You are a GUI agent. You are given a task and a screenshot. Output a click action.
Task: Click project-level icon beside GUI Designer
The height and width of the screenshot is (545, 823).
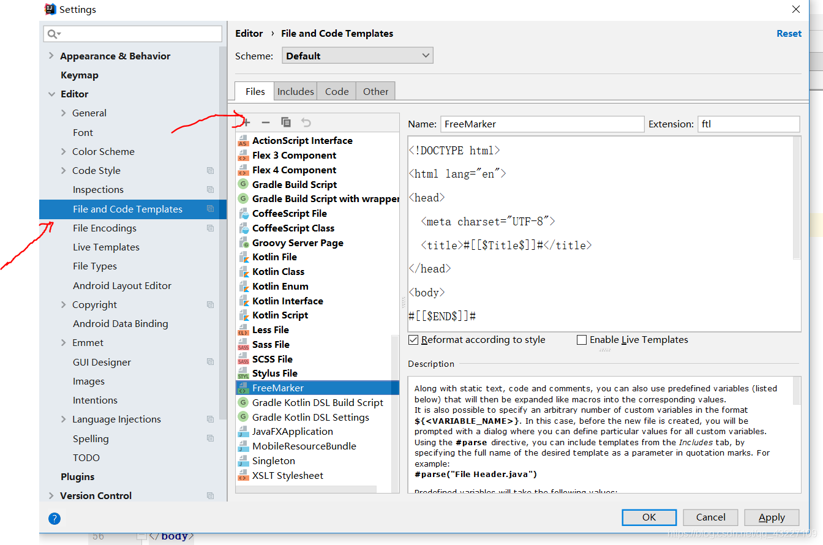[210, 363]
